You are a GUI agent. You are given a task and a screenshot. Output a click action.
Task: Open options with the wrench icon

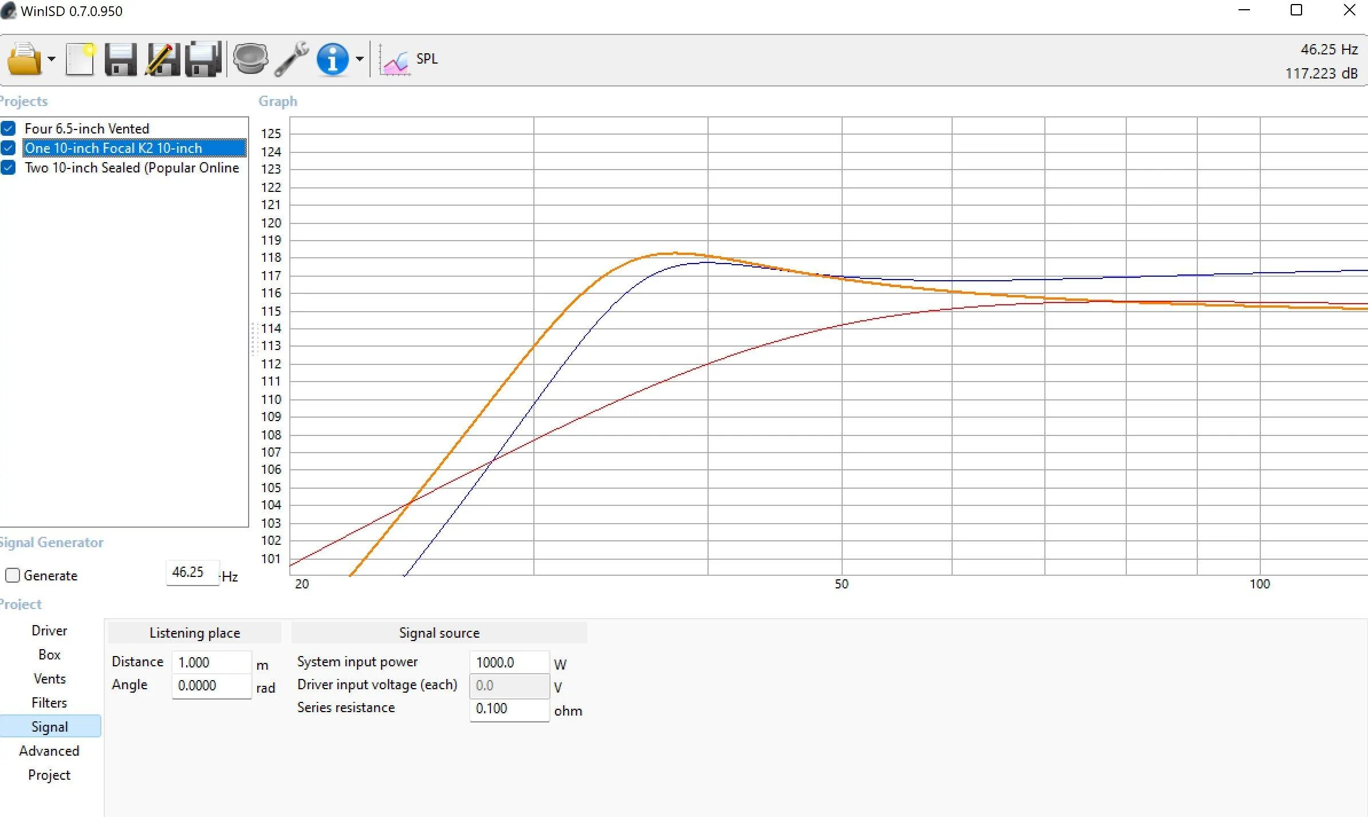point(292,59)
